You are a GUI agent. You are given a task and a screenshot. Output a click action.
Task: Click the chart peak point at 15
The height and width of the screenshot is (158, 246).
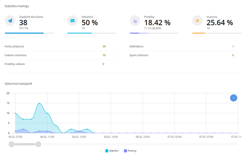point(39,103)
